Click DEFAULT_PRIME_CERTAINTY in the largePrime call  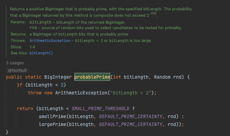tap(131, 124)
